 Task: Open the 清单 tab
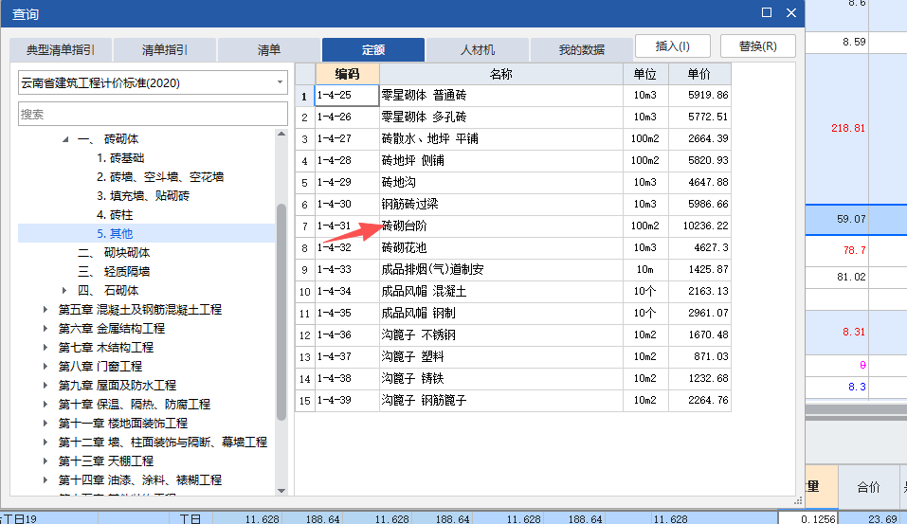[x=269, y=49]
